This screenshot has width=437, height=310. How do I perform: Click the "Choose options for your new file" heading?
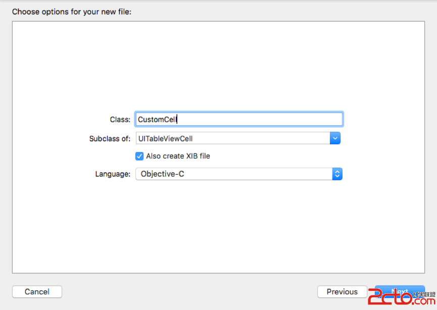(72, 11)
